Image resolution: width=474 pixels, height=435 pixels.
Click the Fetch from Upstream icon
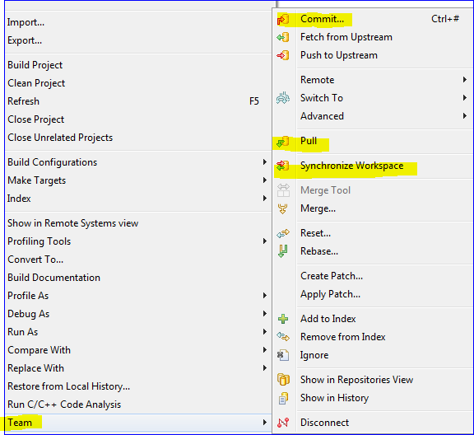[283, 37]
